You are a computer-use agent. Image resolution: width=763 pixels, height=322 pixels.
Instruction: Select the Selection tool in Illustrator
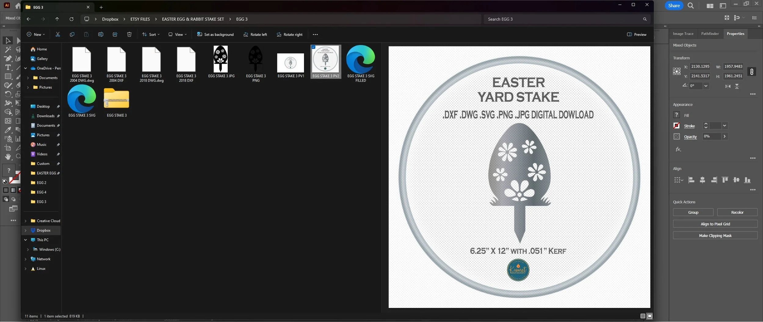click(x=8, y=40)
